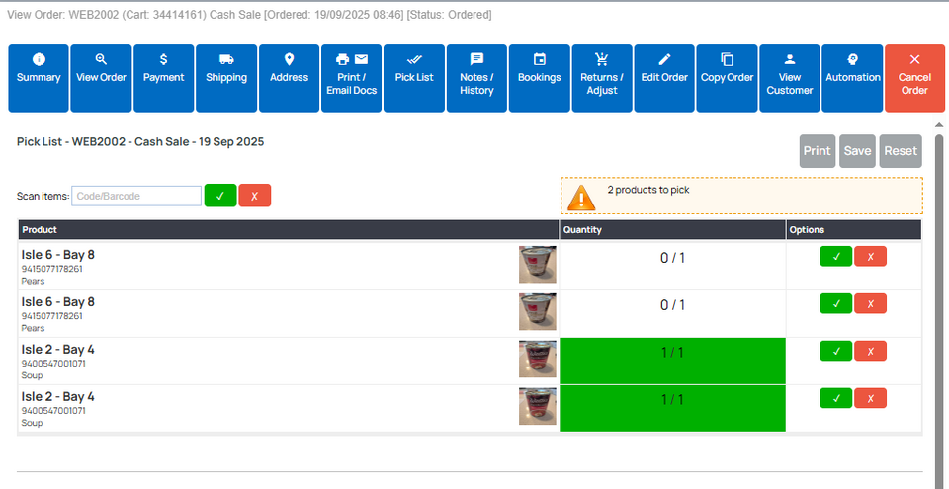This screenshot has height=489, width=949.
Task: Select Returns / Adjust cart button
Action: coord(601,78)
